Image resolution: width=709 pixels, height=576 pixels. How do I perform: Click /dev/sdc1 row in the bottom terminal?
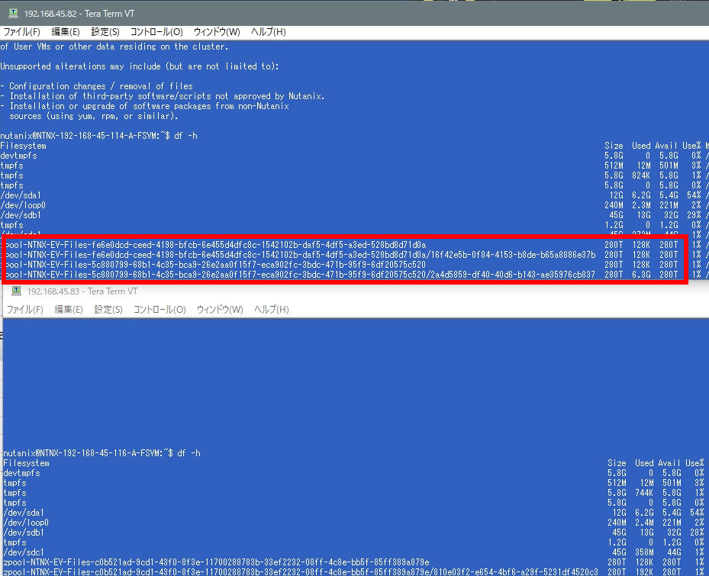click(356, 552)
